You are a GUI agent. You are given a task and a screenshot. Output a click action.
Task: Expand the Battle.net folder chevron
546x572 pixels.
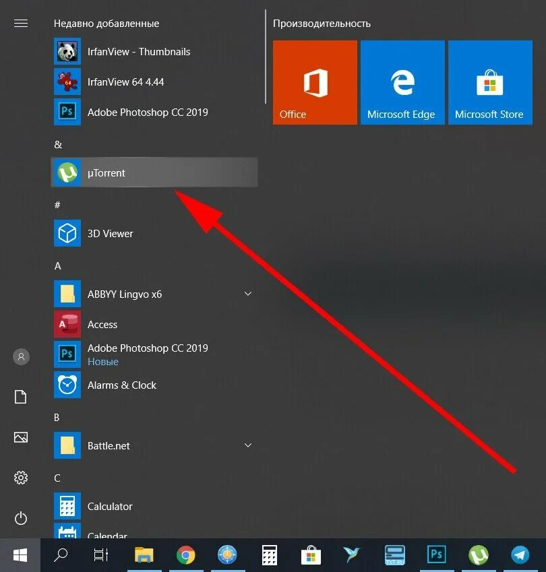(x=248, y=445)
